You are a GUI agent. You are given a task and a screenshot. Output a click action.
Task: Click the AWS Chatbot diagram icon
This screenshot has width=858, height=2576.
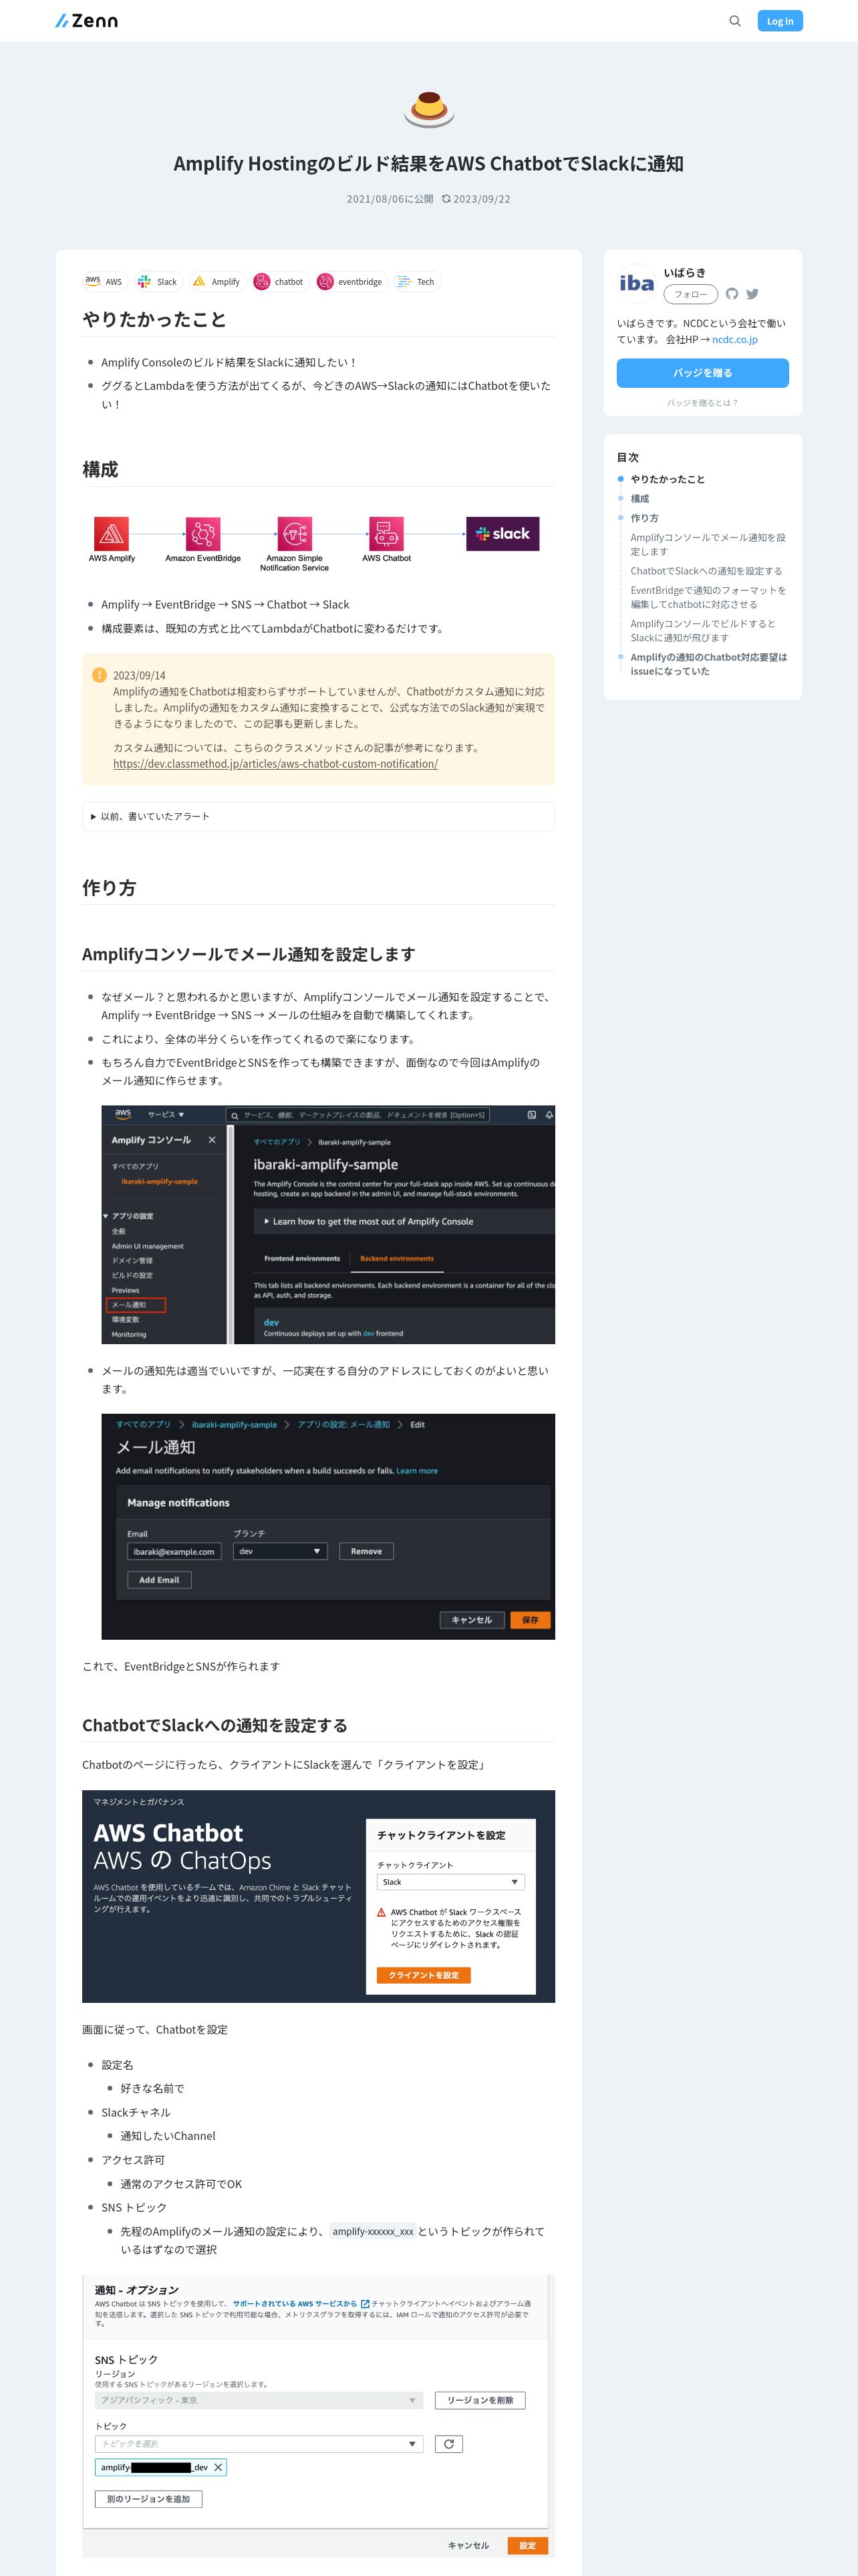point(386,534)
